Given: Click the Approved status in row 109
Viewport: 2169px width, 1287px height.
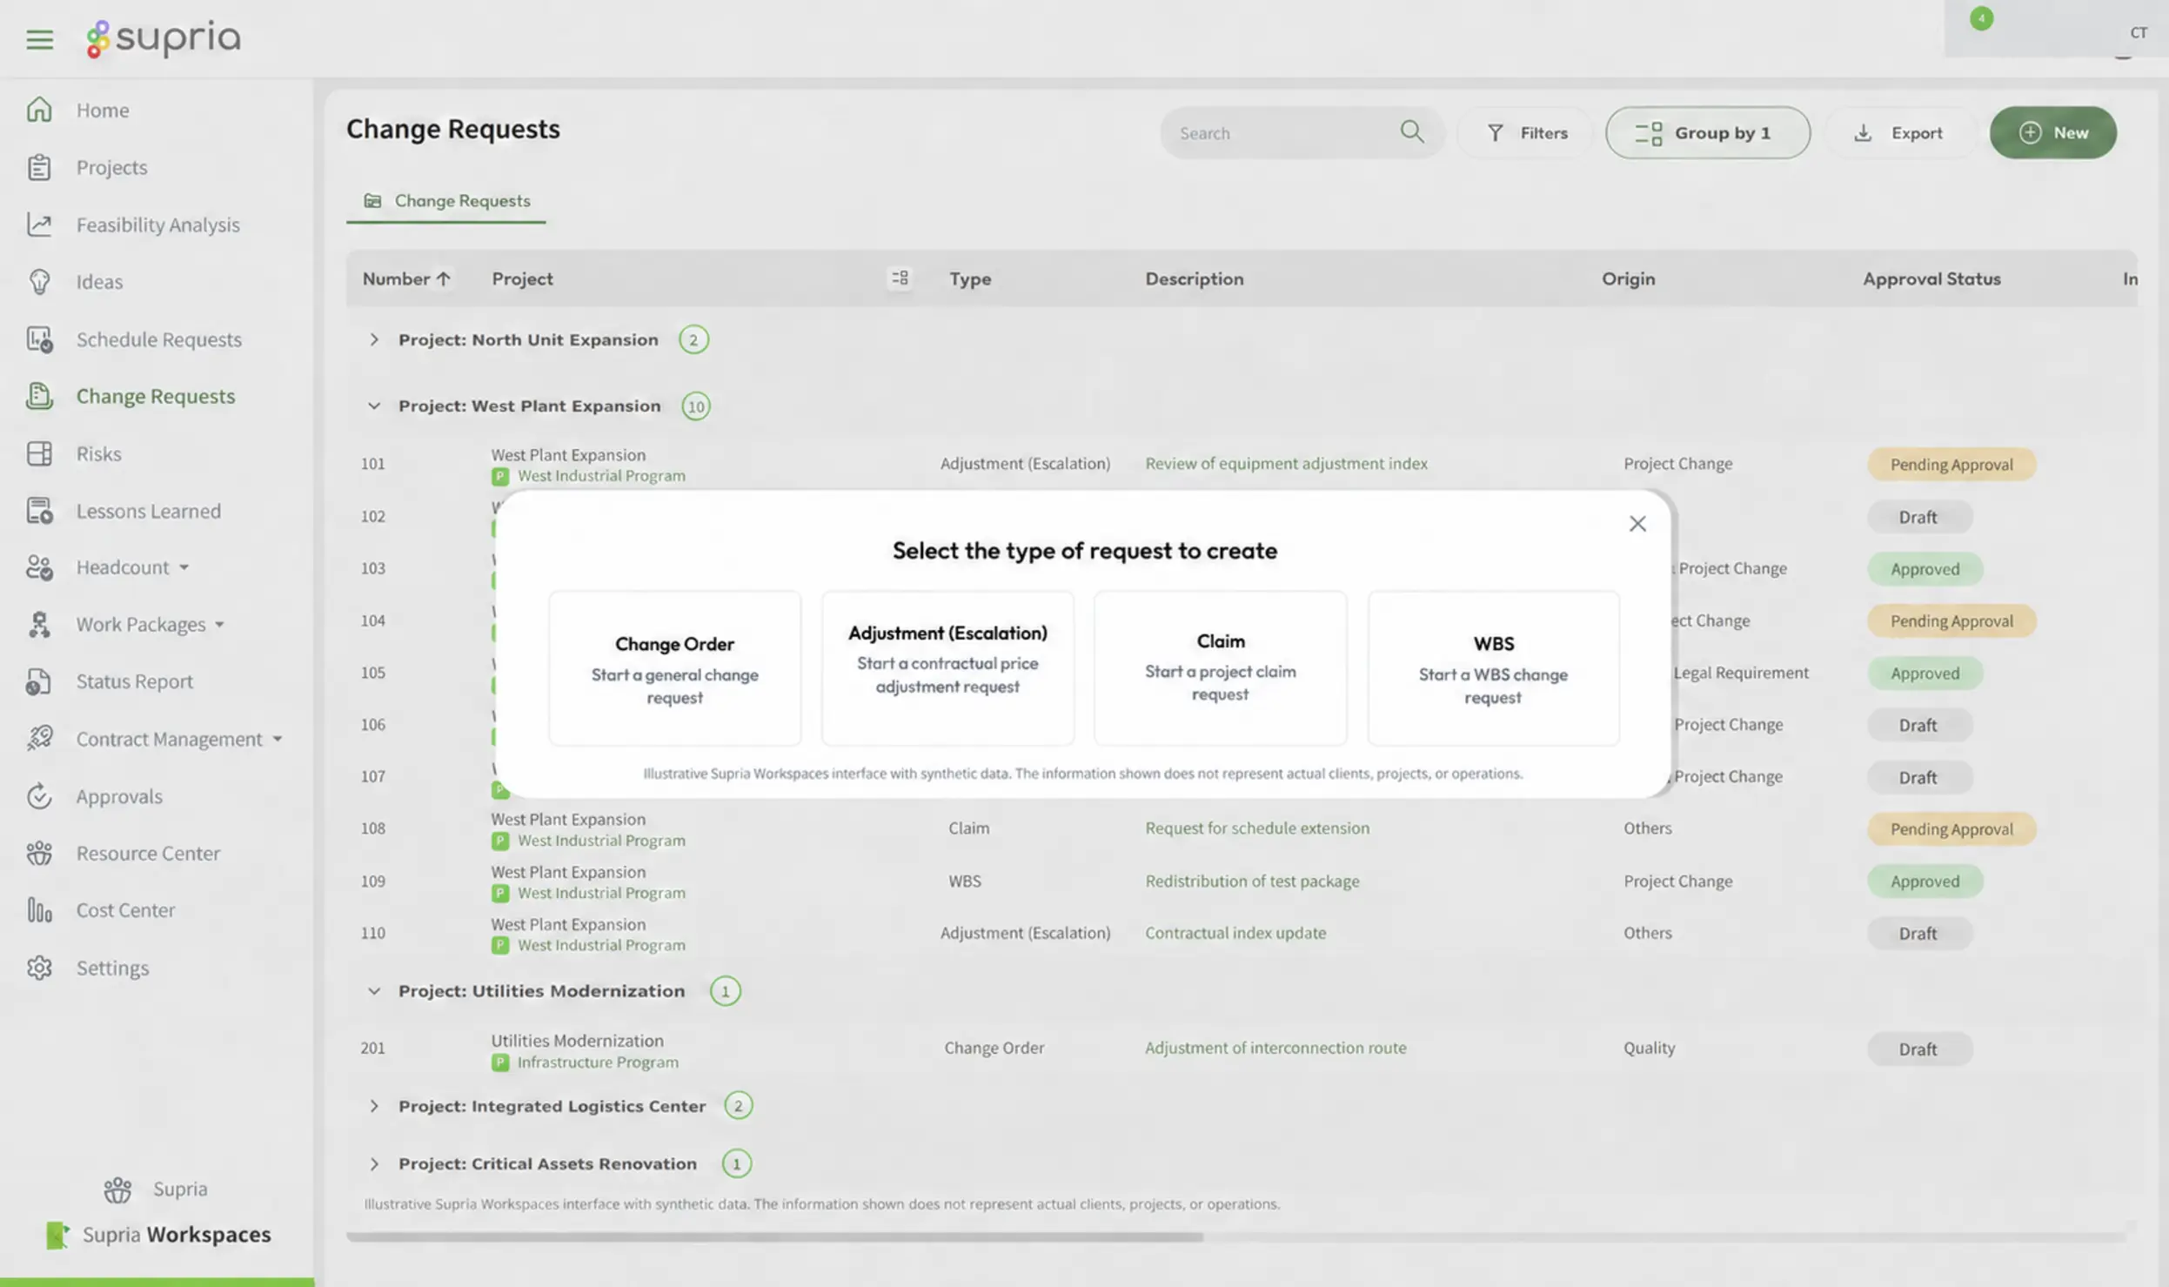Looking at the screenshot, I should click(1925, 881).
